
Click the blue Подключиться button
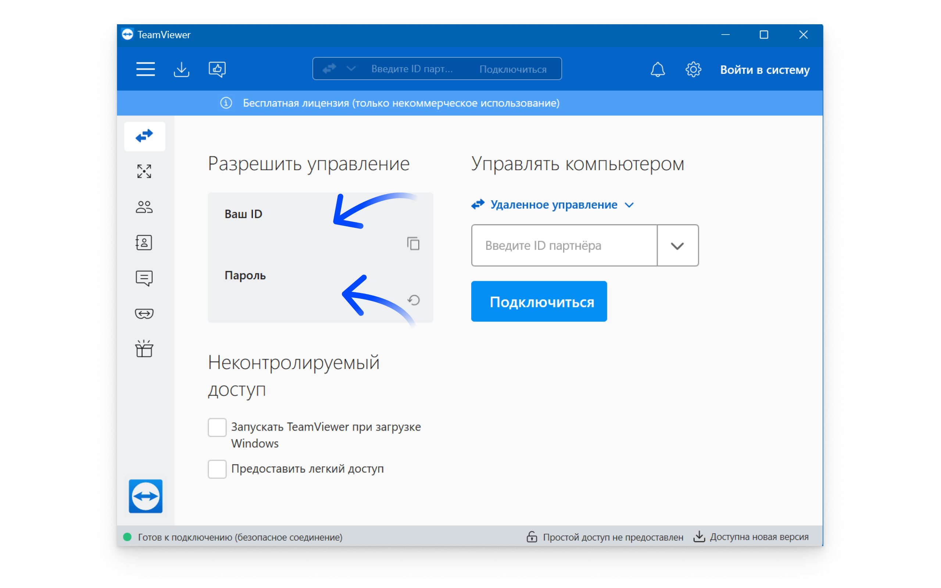coord(539,301)
